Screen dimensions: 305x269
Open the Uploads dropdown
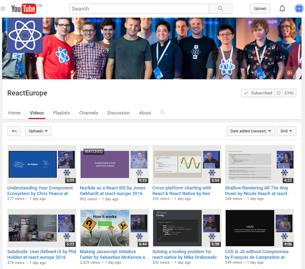click(38, 131)
